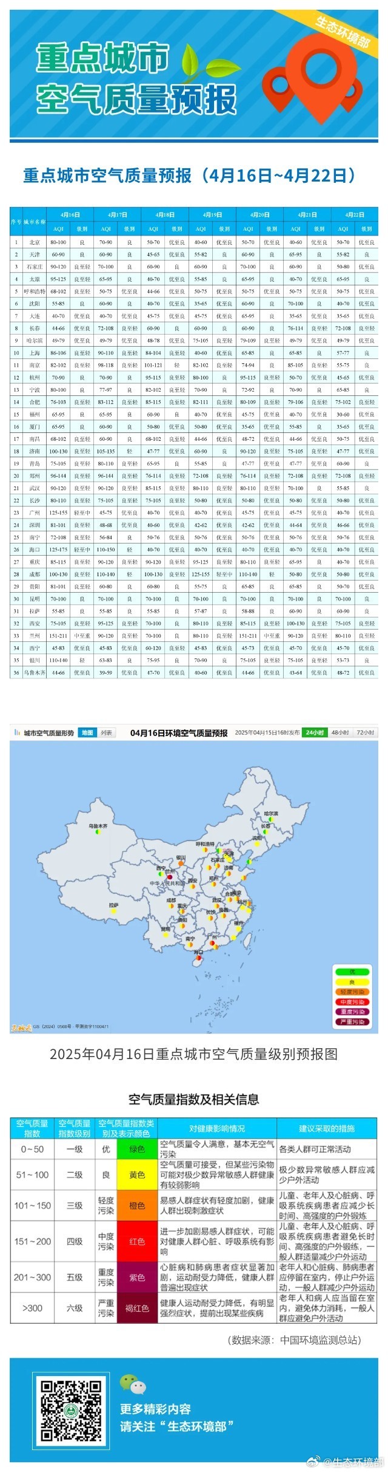Select the 48小时 forecast toggle

339,732
